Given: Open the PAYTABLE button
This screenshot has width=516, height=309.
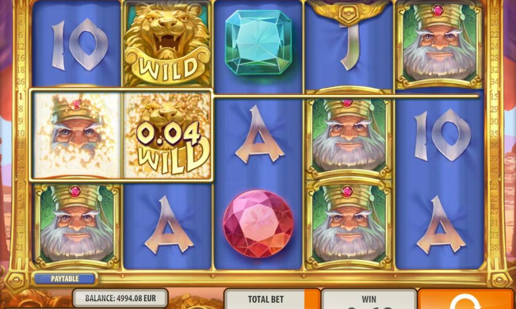Looking at the screenshot, I should [x=65, y=279].
